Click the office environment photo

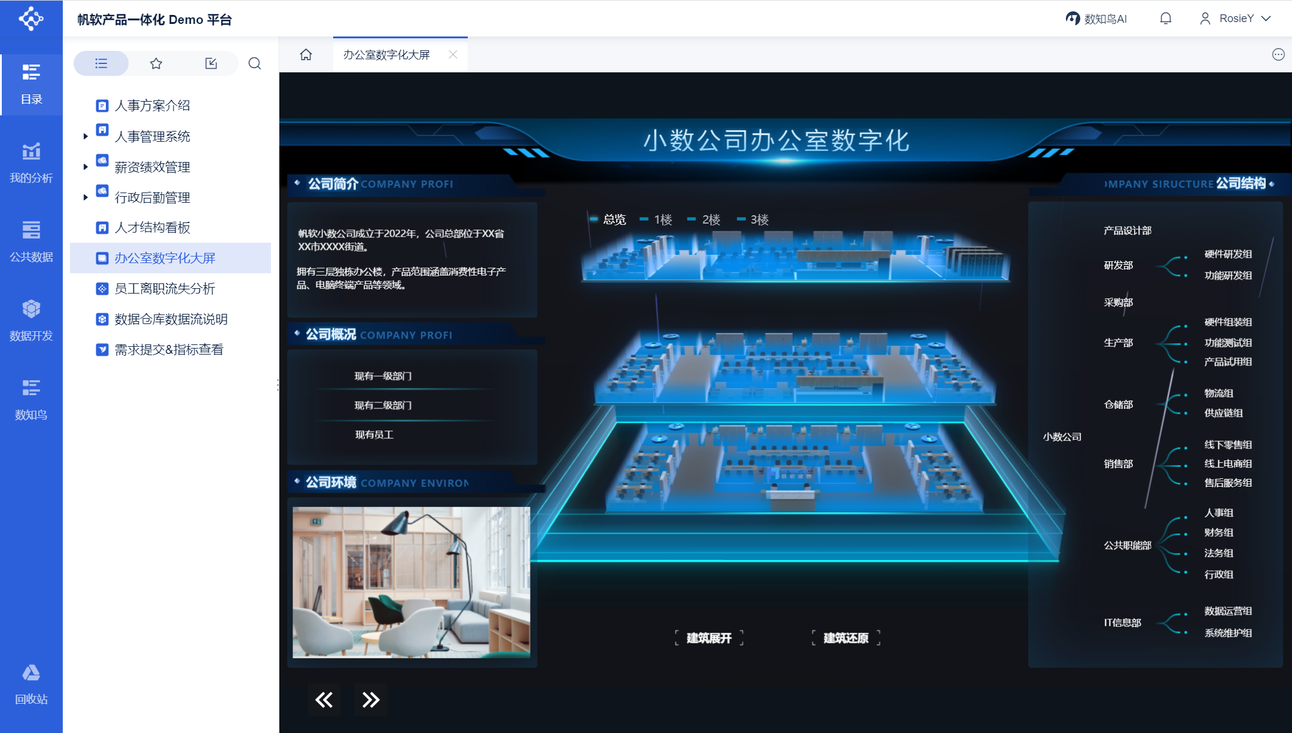[x=411, y=582]
